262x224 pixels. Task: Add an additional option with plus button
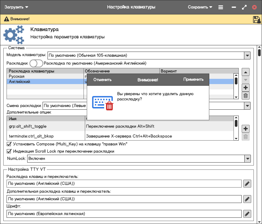pyautogui.click(x=246, y=129)
